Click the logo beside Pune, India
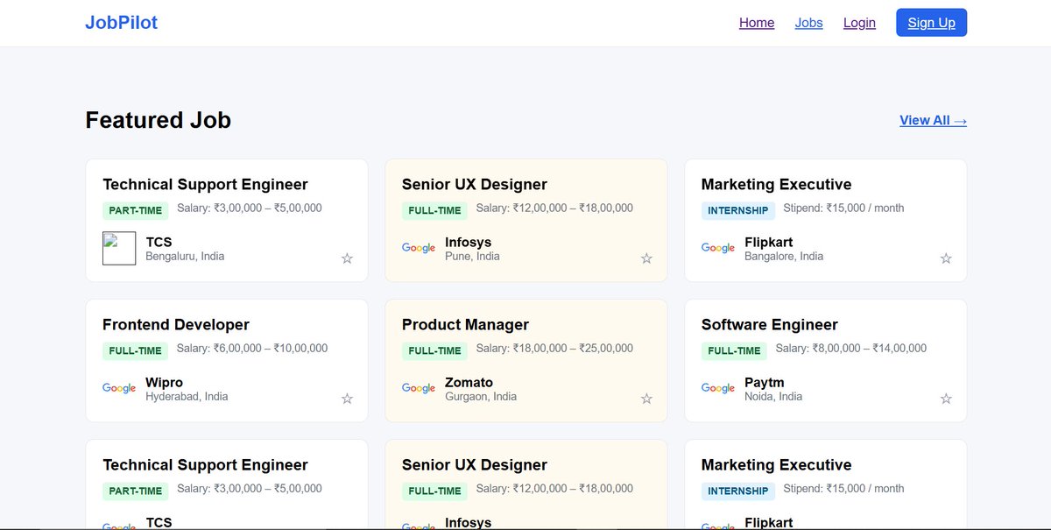 pos(419,248)
